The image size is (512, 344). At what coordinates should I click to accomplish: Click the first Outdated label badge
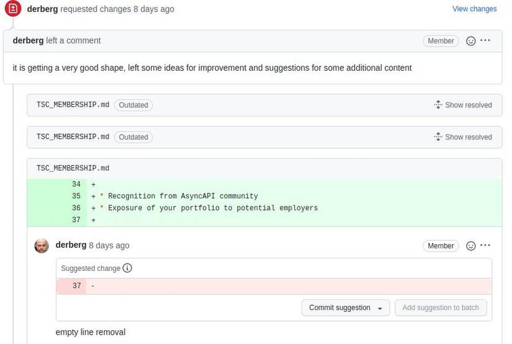coord(133,105)
